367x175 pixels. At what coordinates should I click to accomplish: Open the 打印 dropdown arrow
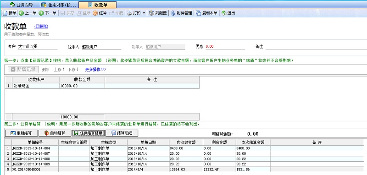pyautogui.click(x=144, y=13)
